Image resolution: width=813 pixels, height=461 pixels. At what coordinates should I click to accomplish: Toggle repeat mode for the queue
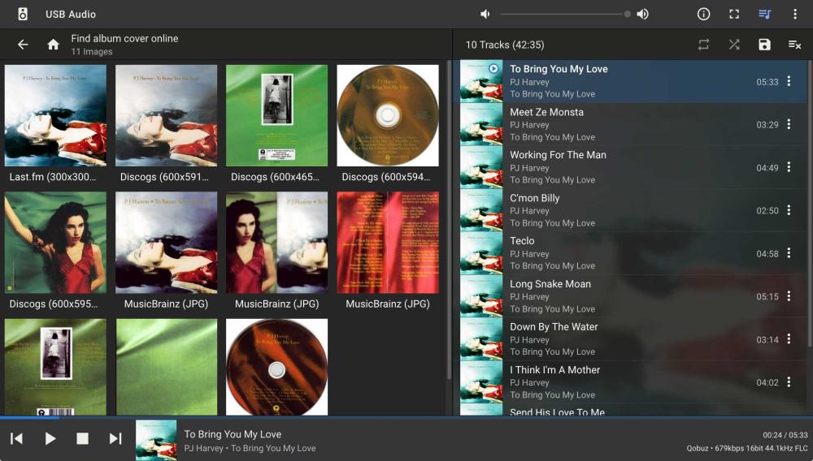[x=704, y=45]
